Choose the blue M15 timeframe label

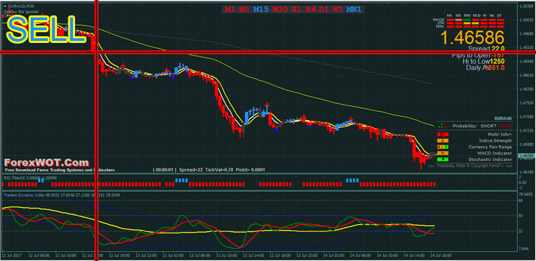tap(261, 9)
